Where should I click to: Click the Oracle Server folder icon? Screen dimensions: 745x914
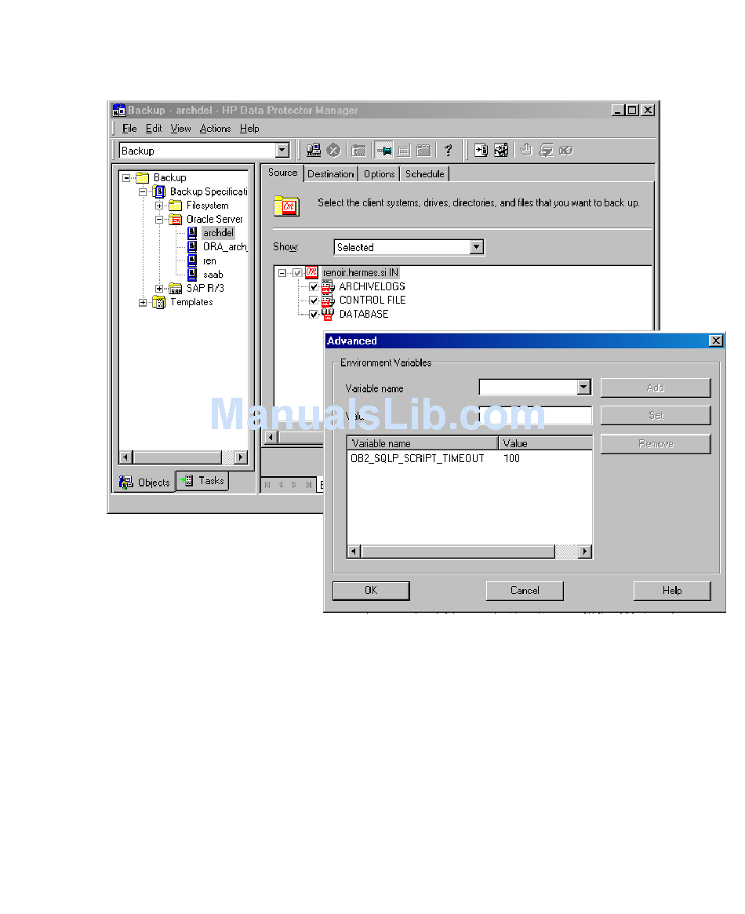click(x=176, y=219)
